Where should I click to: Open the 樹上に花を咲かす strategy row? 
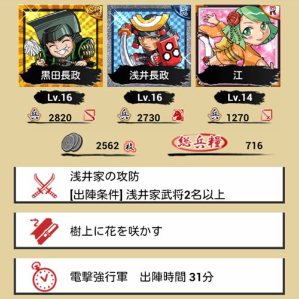pyautogui.click(x=149, y=231)
